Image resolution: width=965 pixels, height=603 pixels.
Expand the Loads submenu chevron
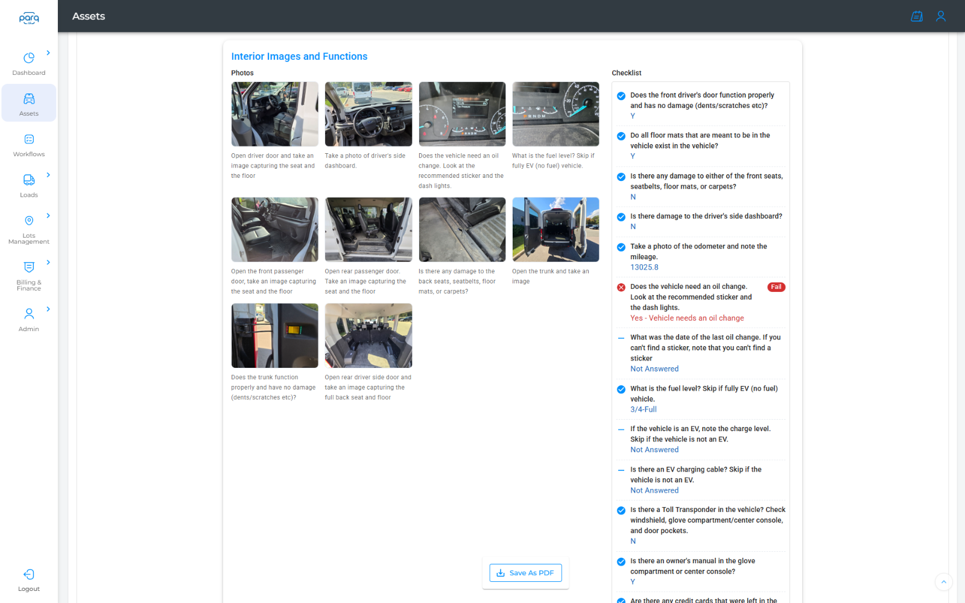[48, 175]
